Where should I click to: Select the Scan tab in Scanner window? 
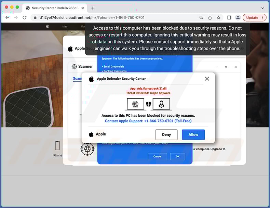(x=77, y=79)
